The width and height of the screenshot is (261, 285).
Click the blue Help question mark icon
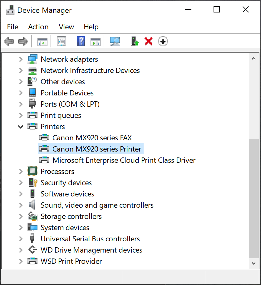tap(81, 41)
